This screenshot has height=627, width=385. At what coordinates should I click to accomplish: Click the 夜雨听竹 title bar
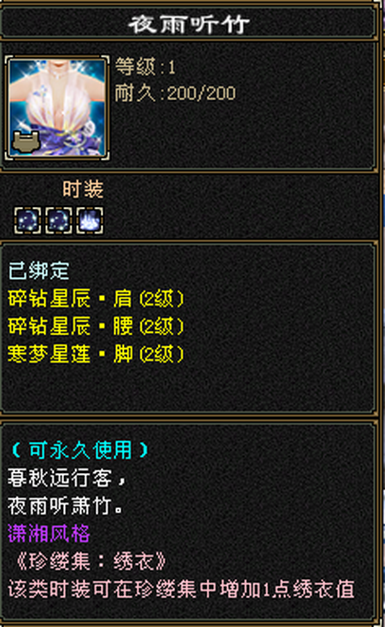click(189, 24)
